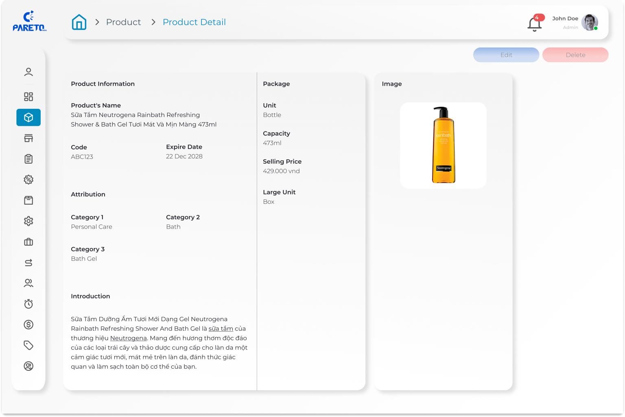The height and width of the screenshot is (417, 625).
Task: Open notifications bell with 4 badge
Action: pos(535,23)
